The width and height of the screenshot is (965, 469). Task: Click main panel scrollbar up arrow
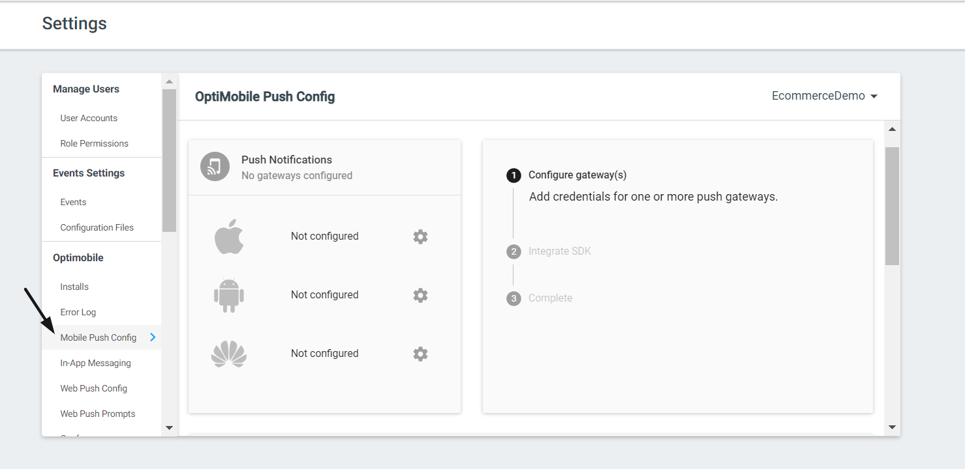(x=892, y=129)
